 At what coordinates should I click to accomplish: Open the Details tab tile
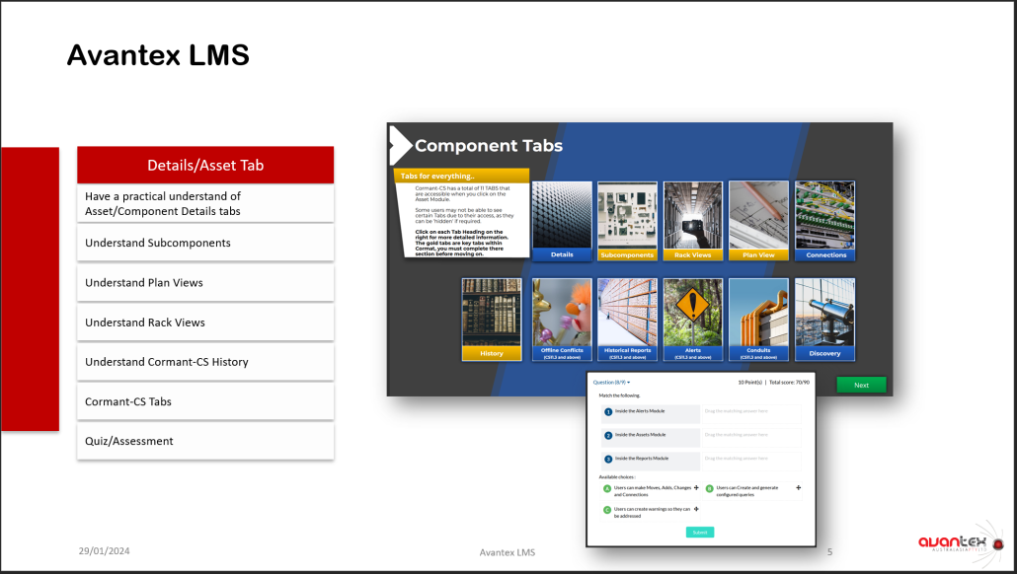pyautogui.click(x=562, y=221)
